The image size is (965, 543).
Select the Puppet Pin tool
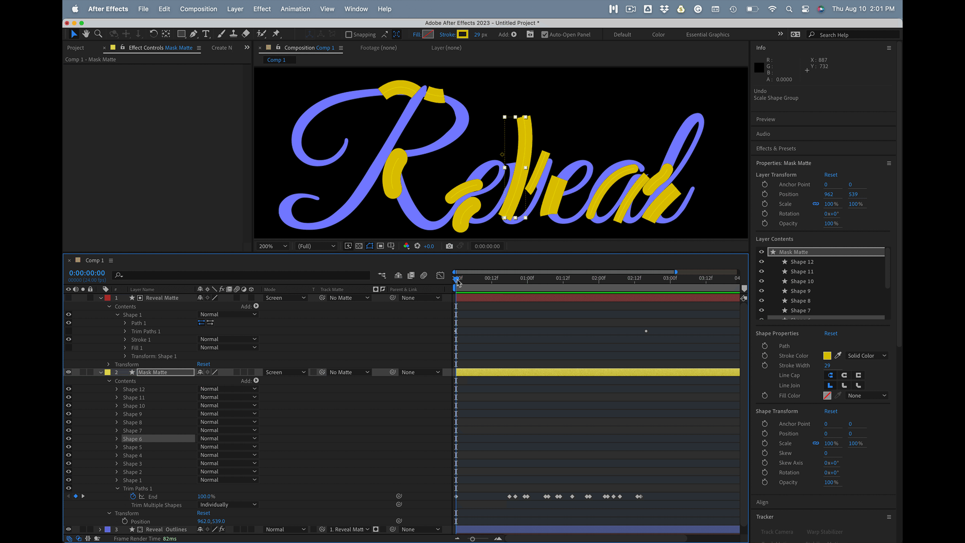(x=276, y=34)
